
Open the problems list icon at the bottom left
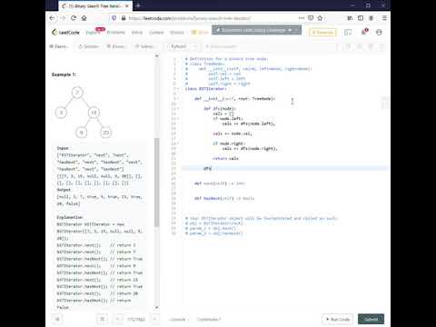point(57,319)
